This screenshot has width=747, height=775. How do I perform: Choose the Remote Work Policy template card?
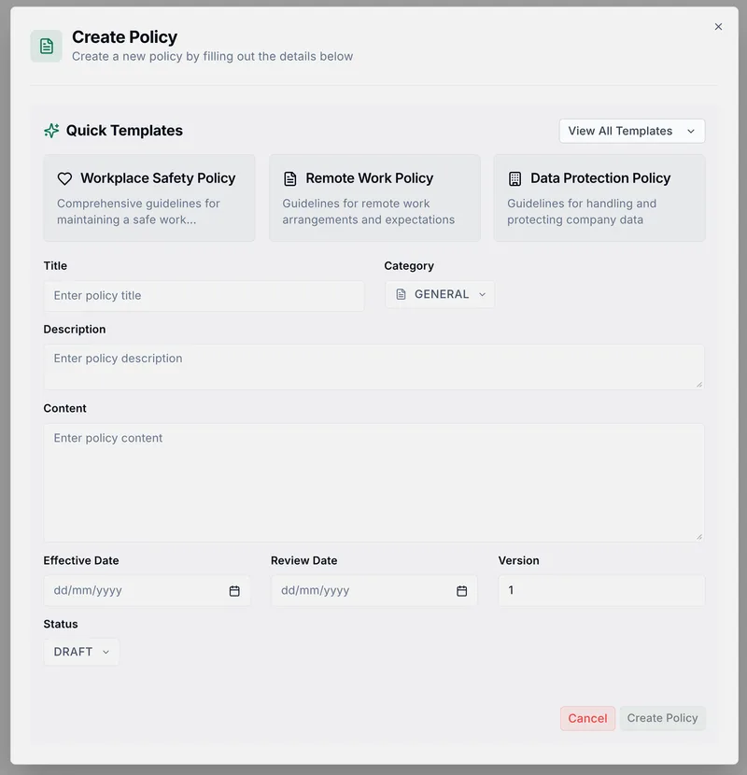[374, 198]
